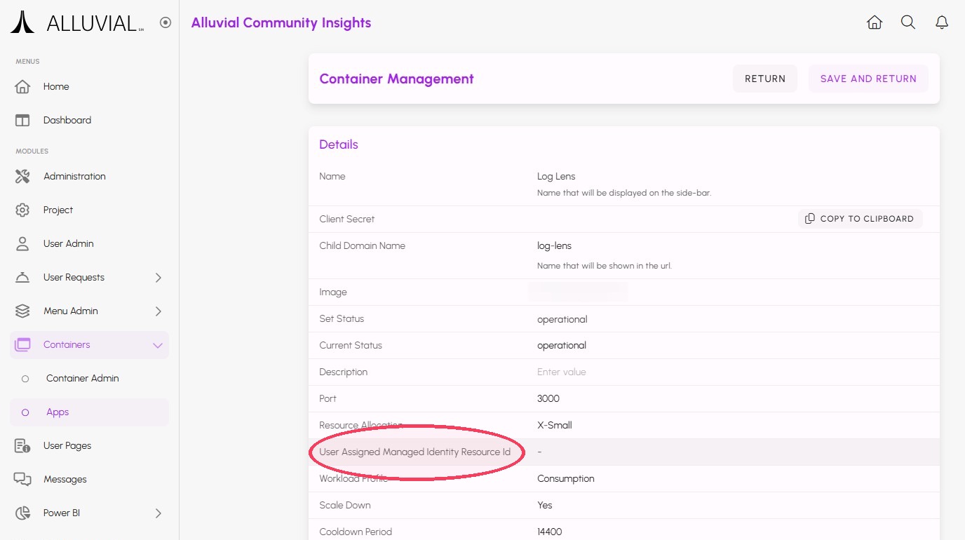
Task: Click the RETURN button
Action: pyautogui.click(x=765, y=79)
